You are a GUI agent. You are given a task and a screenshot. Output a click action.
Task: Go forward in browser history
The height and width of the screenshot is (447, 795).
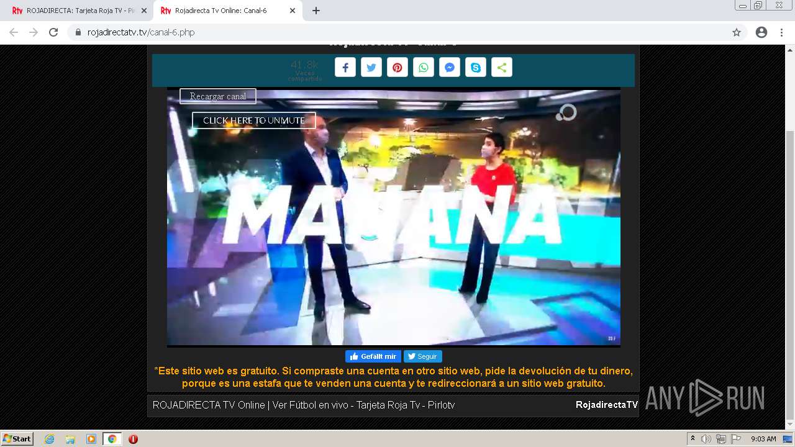pos(34,32)
